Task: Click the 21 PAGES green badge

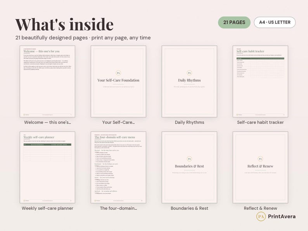Action: point(234,22)
